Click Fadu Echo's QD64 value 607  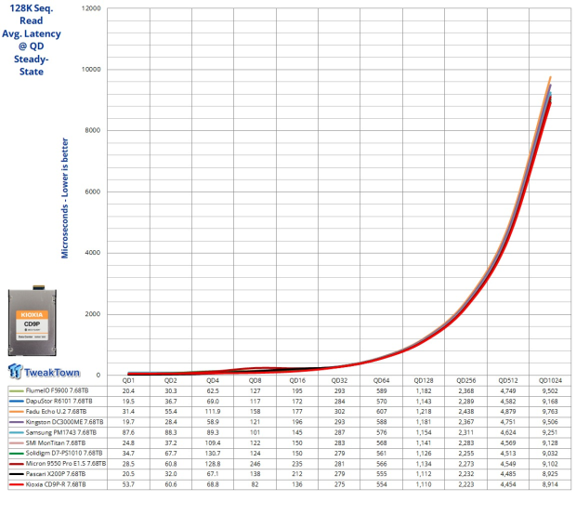[x=381, y=412]
